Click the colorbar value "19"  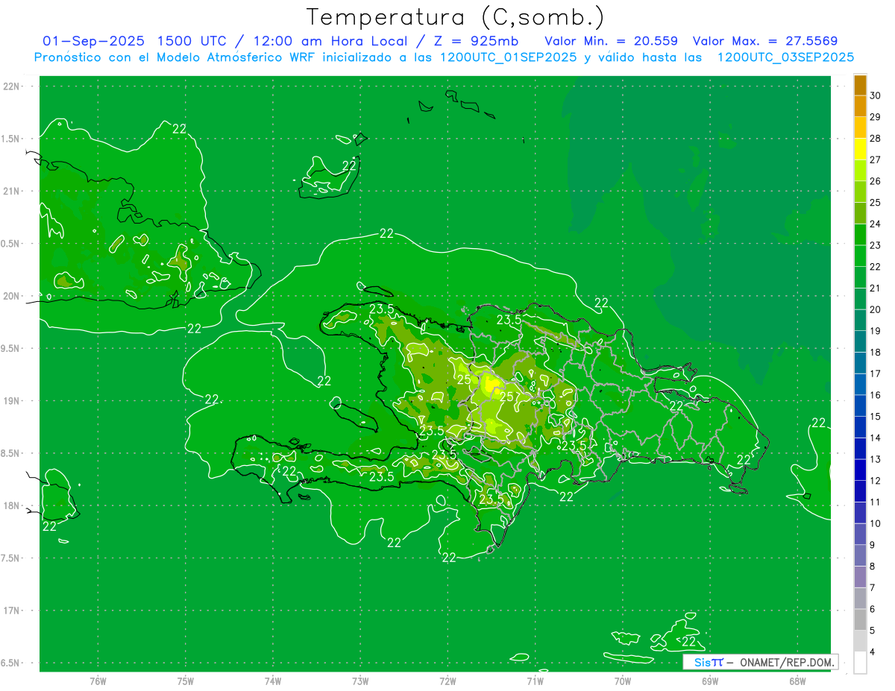click(x=875, y=330)
